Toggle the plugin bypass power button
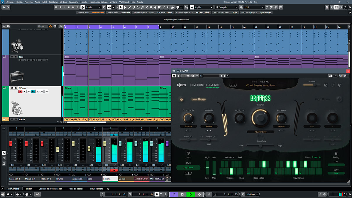 tap(174, 76)
